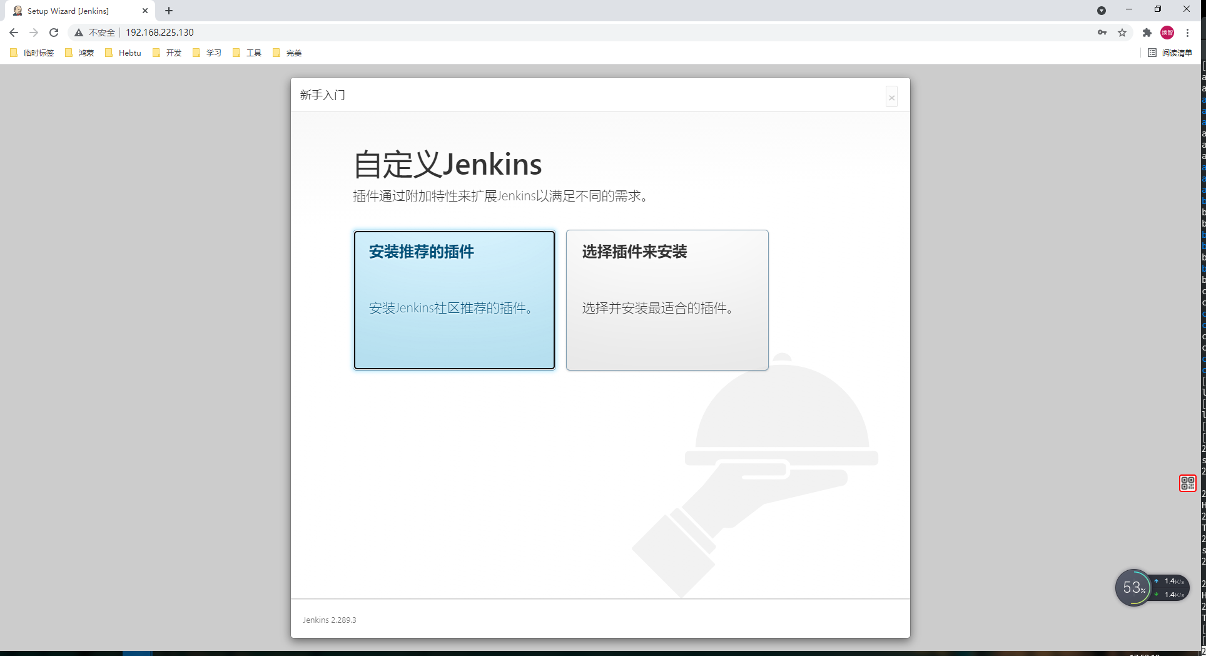Choose the 选择插件来安装 option
The width and height of the screenshot is (1206, 656).
(667, 300)
